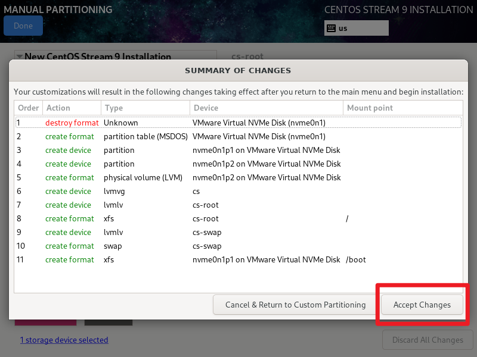The height and width of the screenshot is (357, 477).
Task: Select row 4 create device nvme0n1p2
Action: click(x=238, y=164)
